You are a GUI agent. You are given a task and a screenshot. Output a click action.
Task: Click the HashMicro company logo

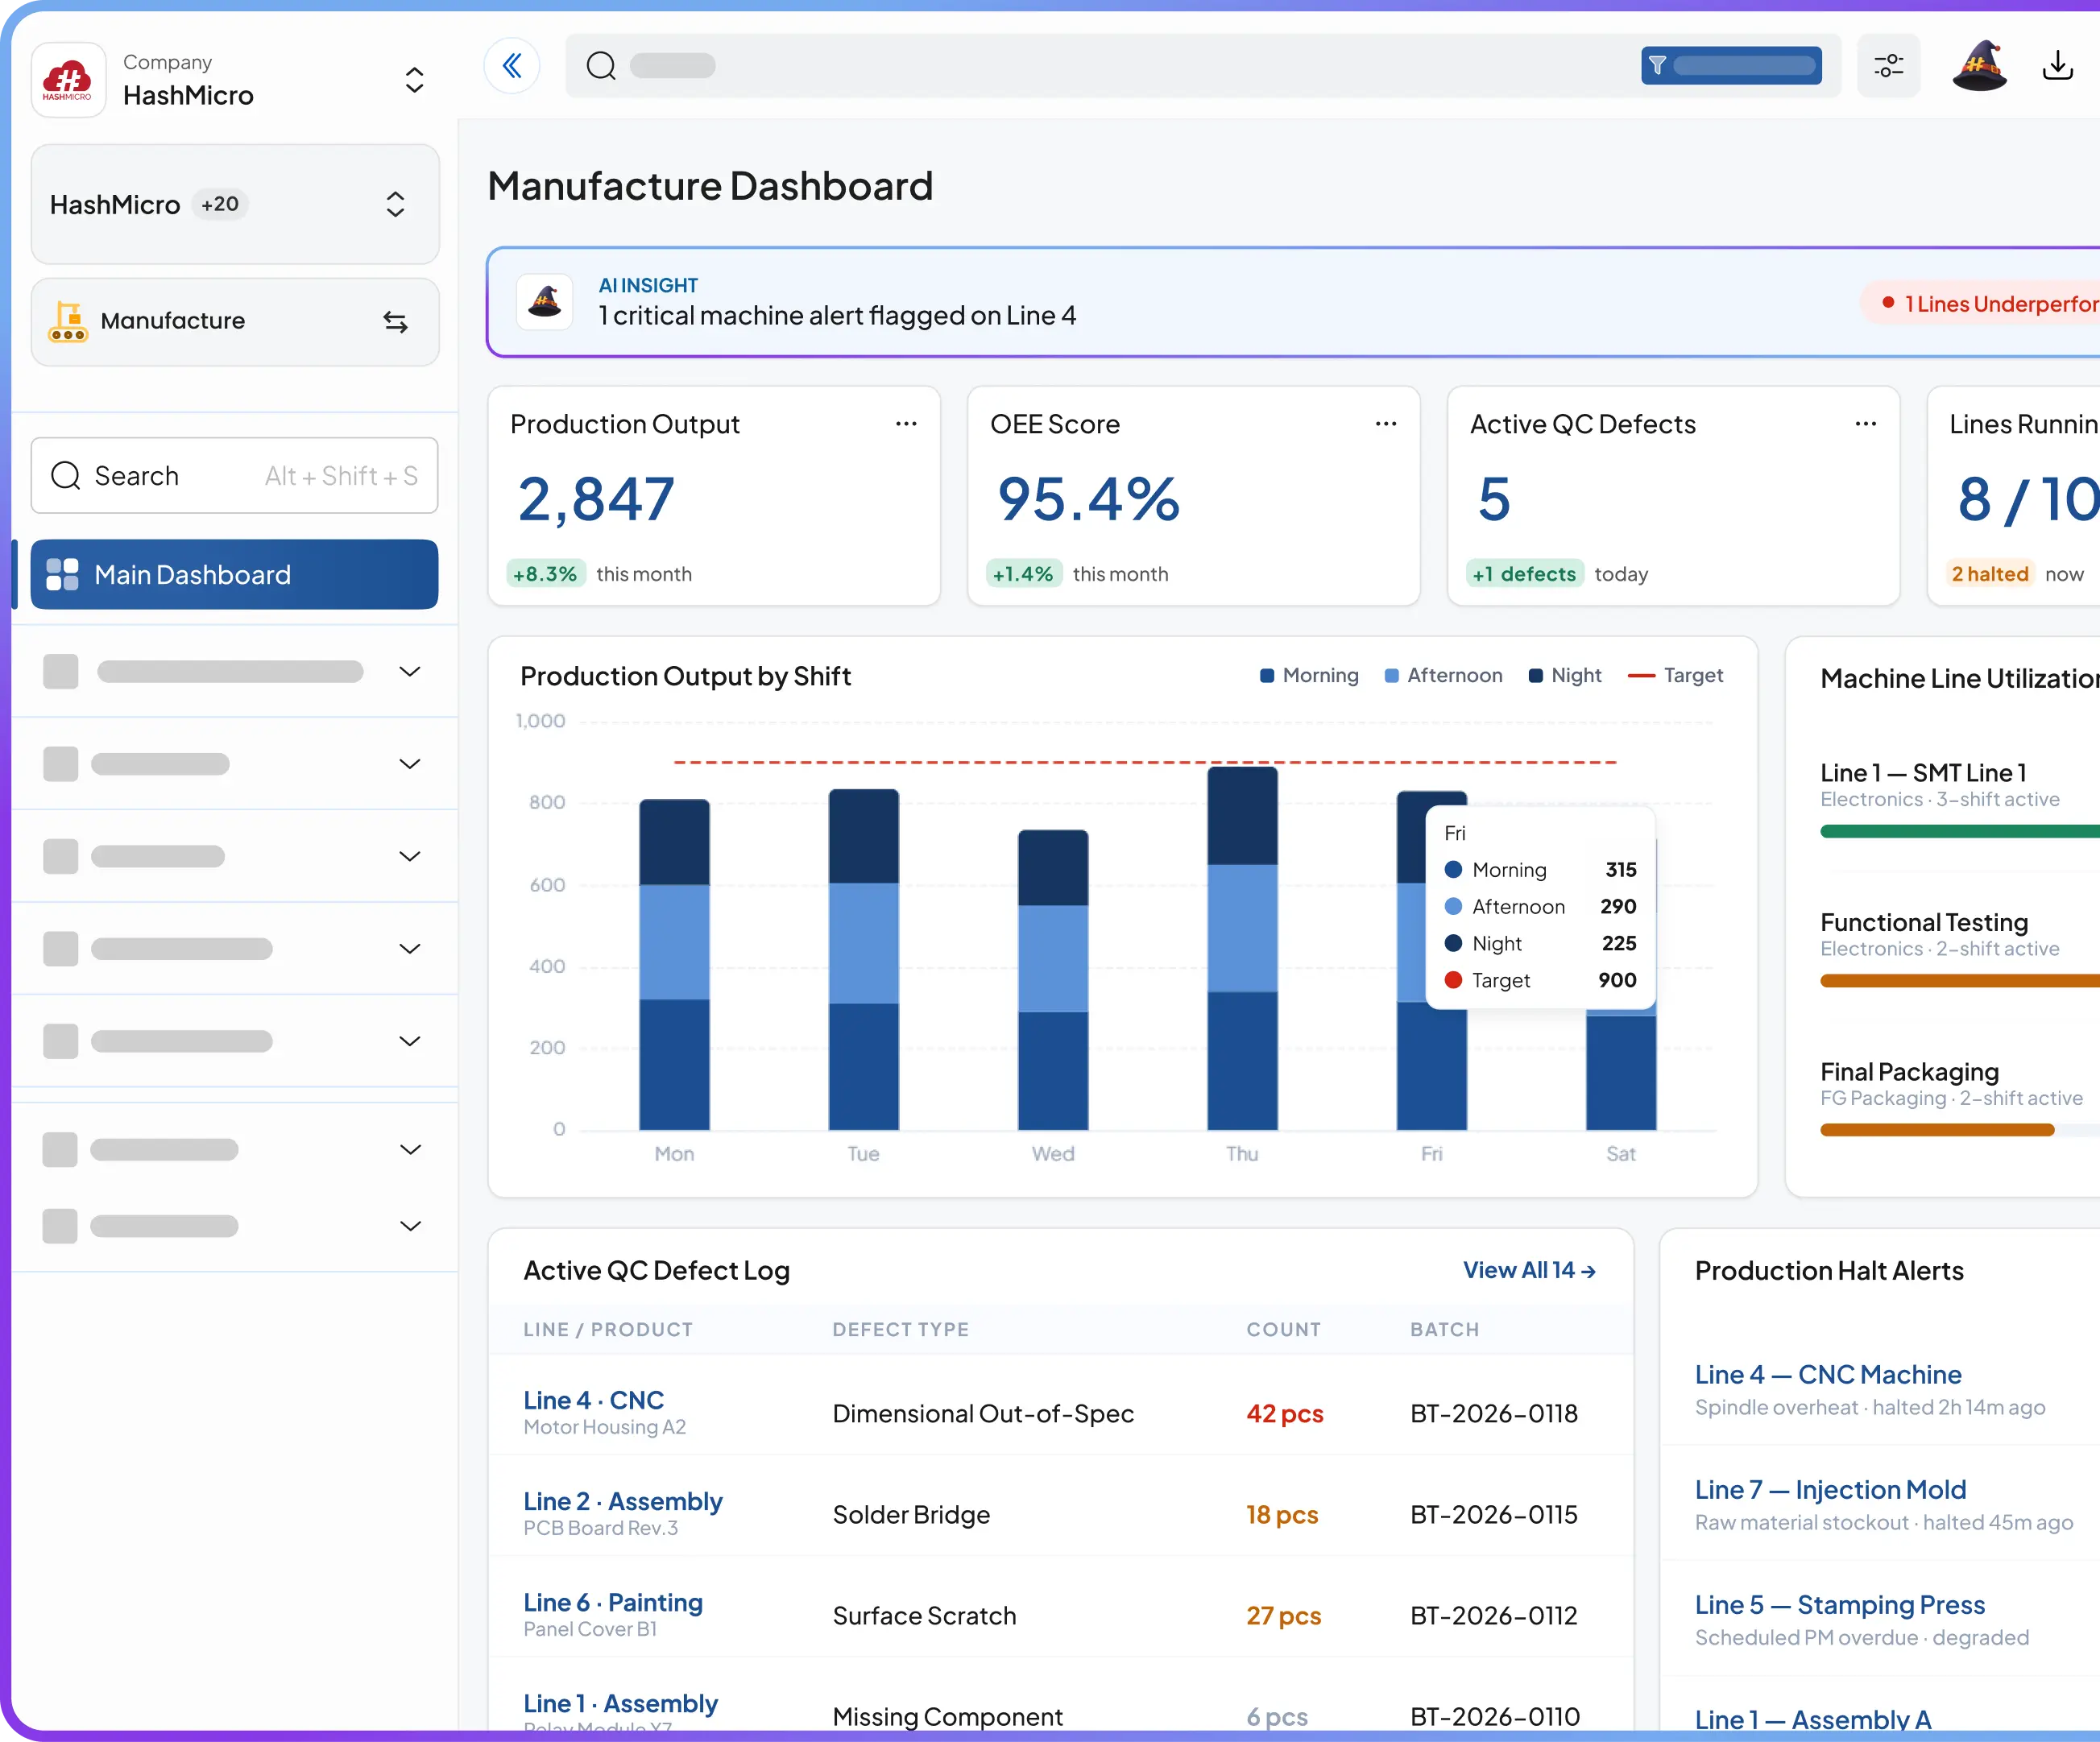pyautogui.click(x=68, y=80)
